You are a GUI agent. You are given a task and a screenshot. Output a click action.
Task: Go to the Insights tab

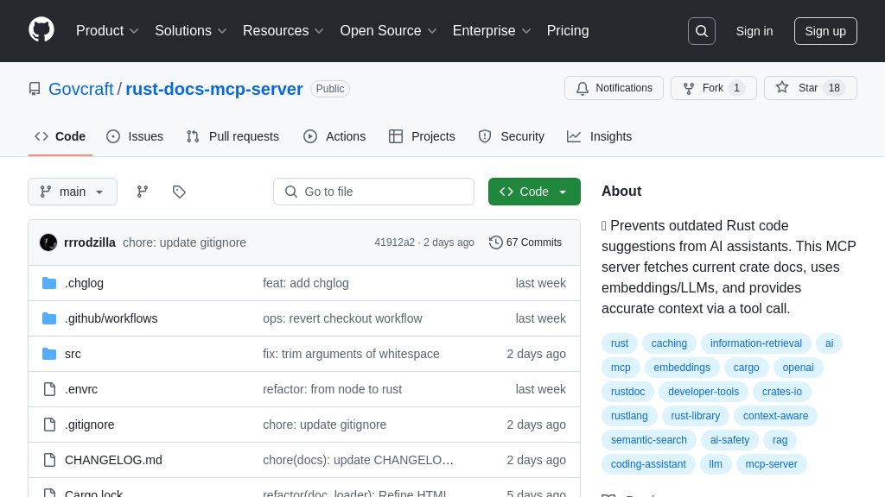(x=600, y=136)
